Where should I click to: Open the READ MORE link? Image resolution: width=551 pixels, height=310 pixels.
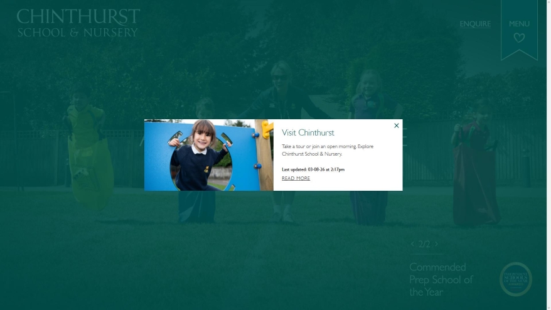[x=296, y=178]
